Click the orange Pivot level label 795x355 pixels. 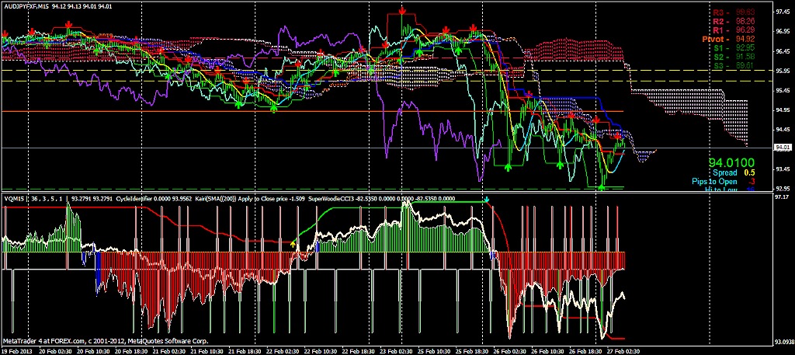[711, 39]
